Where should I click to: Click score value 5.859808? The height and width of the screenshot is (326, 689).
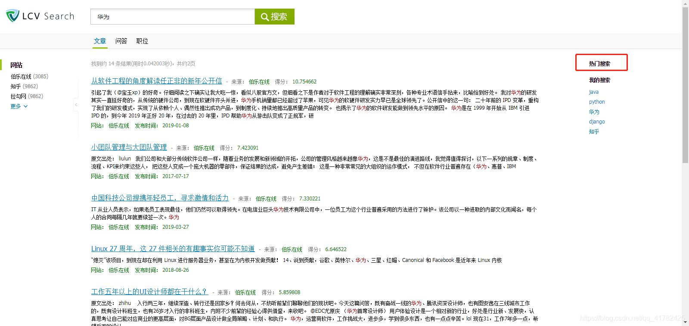tap(289, 292)
